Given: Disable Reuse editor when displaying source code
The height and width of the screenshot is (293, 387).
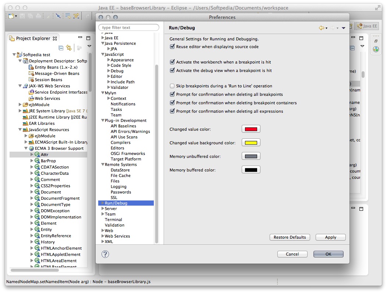Looking at the screenshot, I should coord(172,47).
